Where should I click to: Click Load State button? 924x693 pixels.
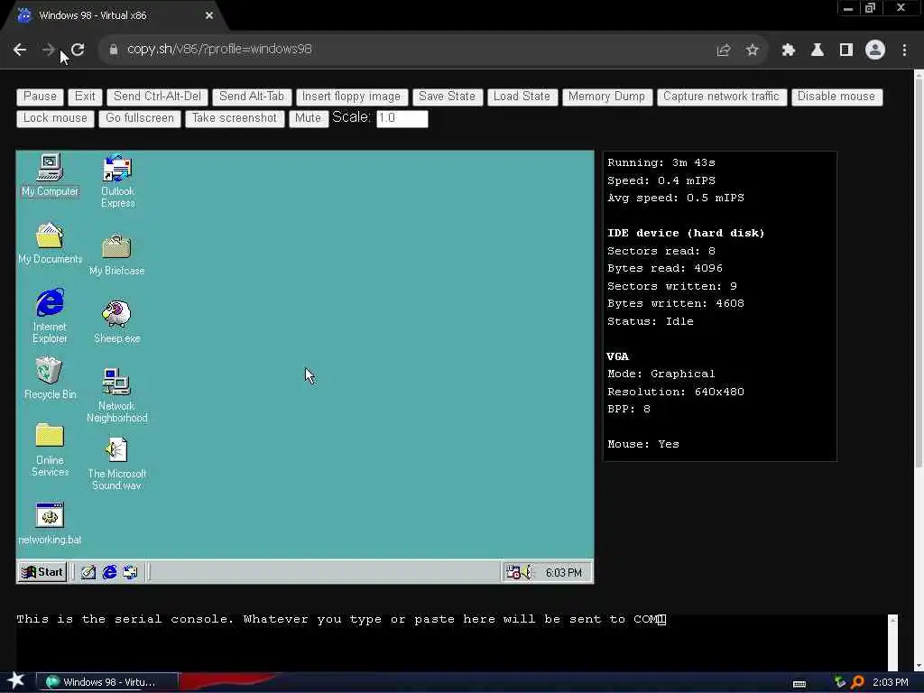[x=522, y=97]
